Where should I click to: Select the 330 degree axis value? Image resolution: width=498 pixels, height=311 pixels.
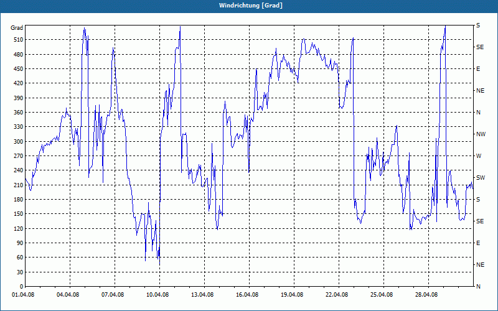point(19,127)
